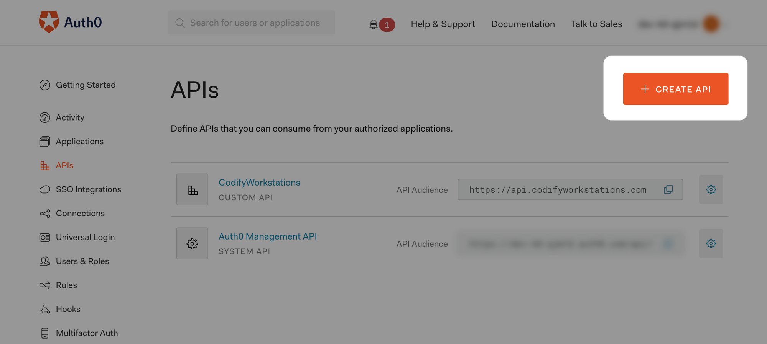The image size is (767, 344).
Task: Click the Connections share icon
Action: 45,214
